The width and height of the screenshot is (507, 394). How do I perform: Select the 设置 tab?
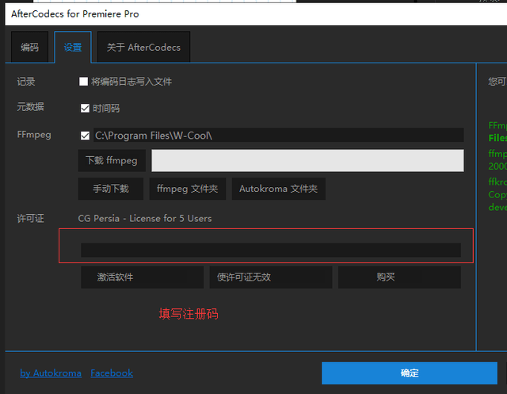pyautogui.click(x=73, y=47)
